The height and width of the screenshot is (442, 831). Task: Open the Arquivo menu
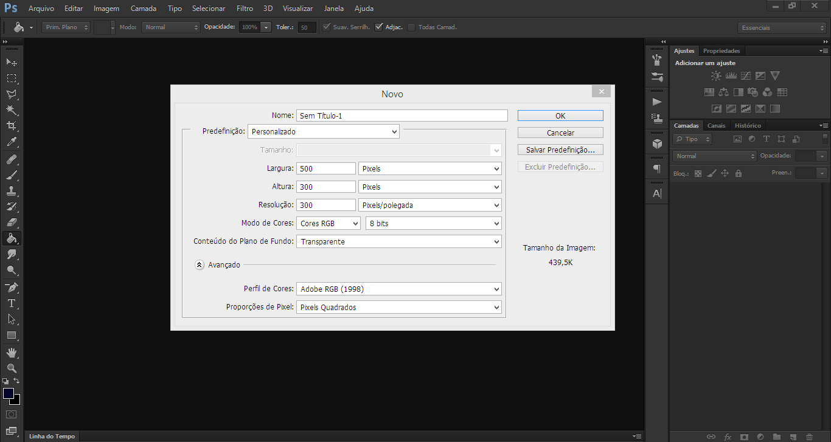tap(41, 9)
